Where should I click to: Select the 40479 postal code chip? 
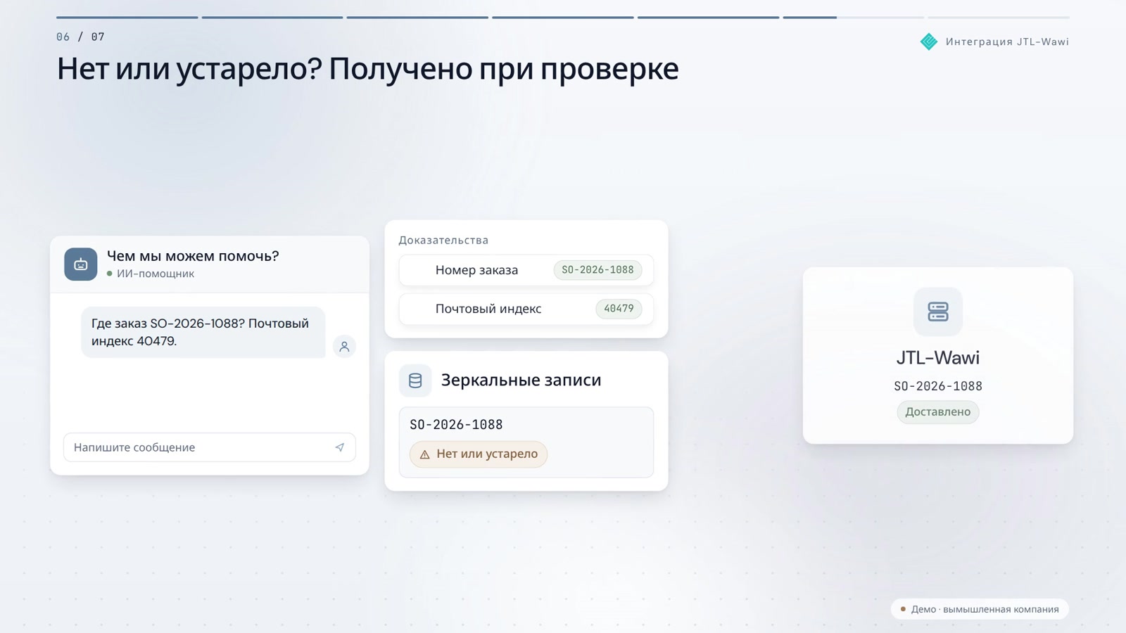619,309
